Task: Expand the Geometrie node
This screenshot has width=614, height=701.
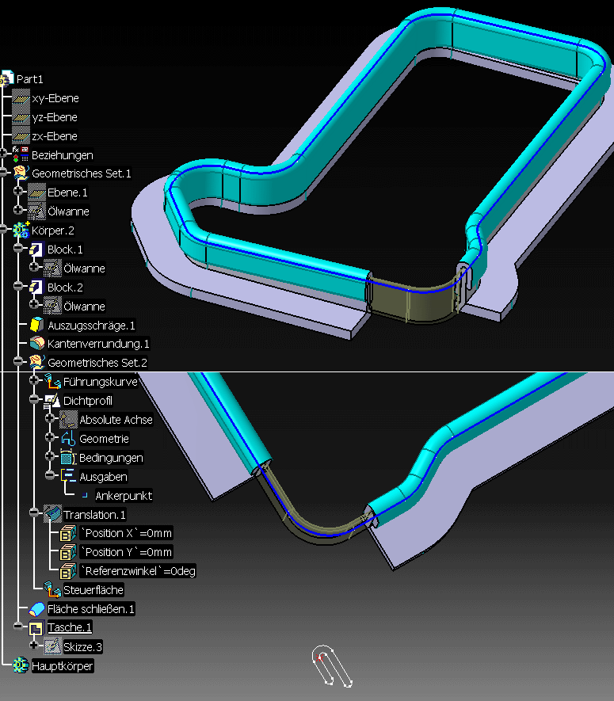Action: [50, 436]
